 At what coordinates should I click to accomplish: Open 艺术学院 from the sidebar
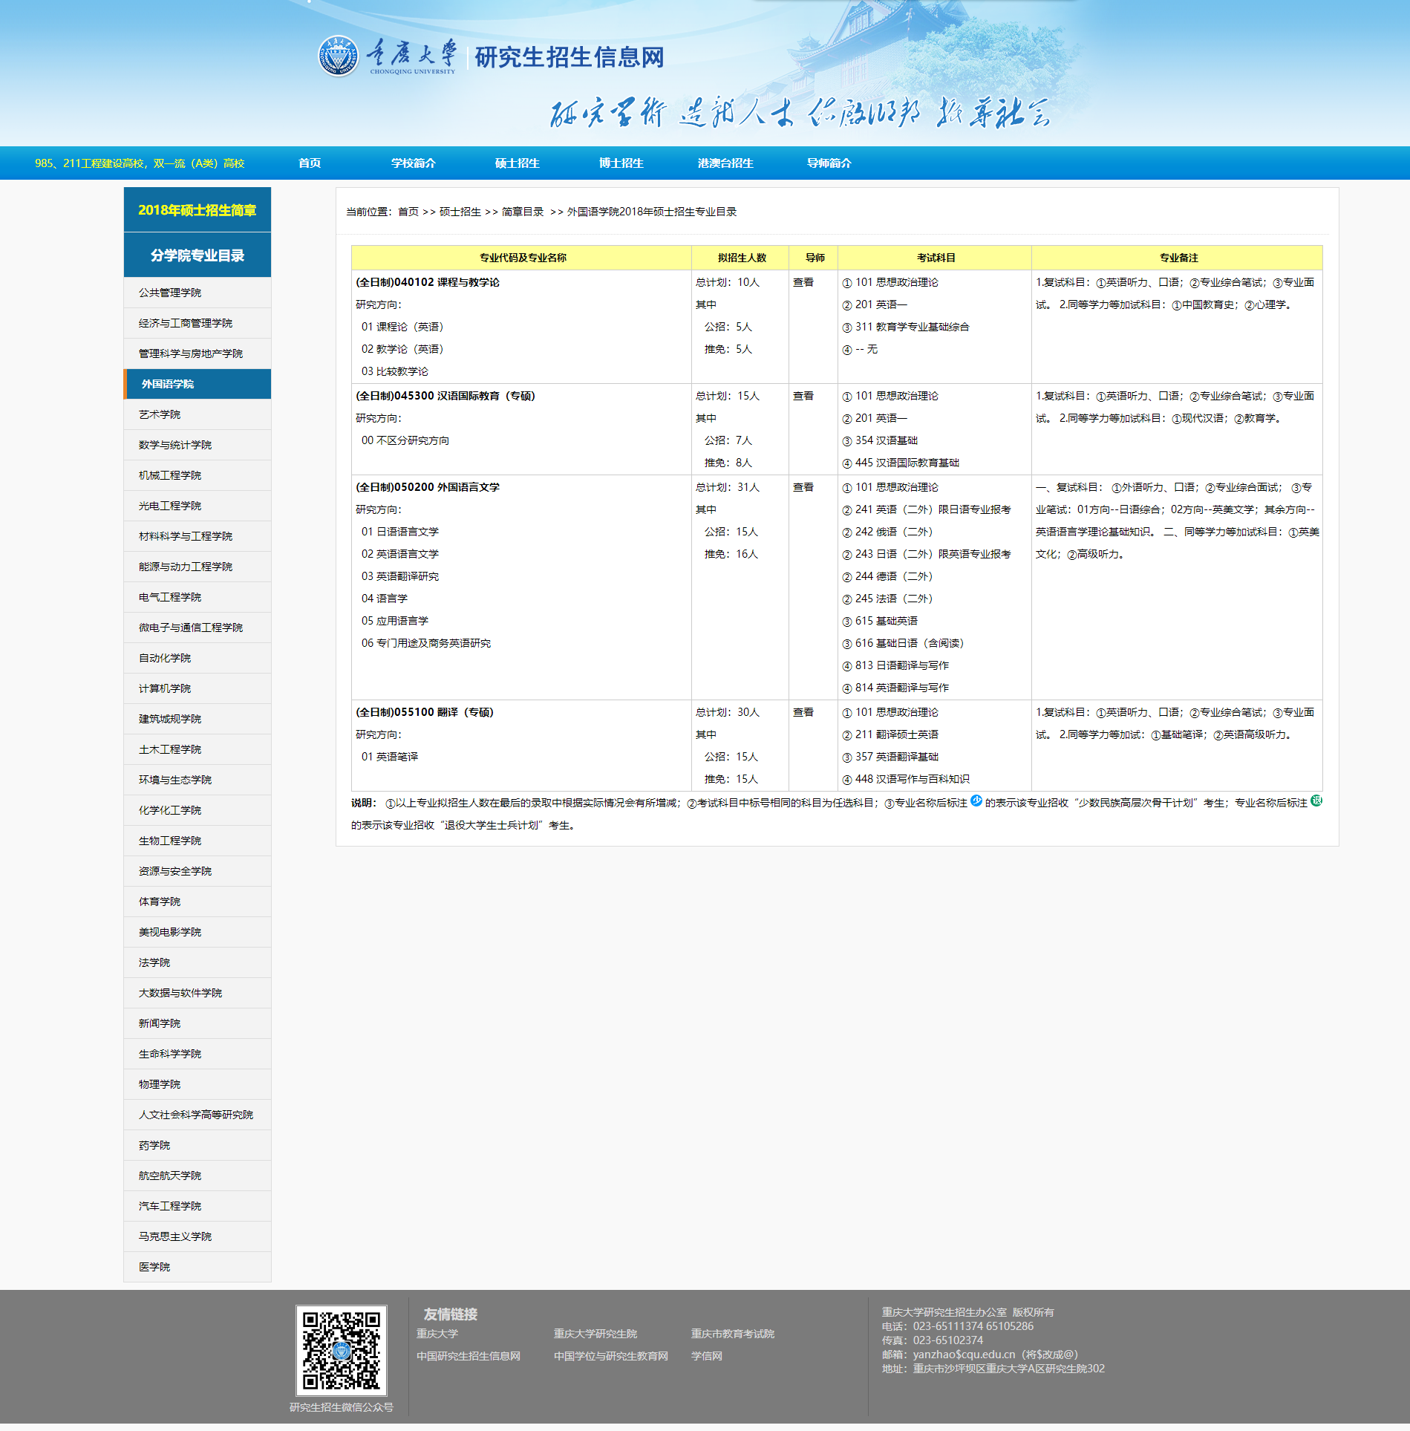tap(160, 415)
